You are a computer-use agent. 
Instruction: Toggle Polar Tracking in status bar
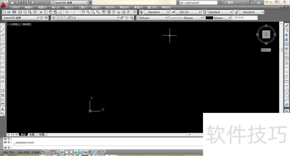tap(62, 152)
